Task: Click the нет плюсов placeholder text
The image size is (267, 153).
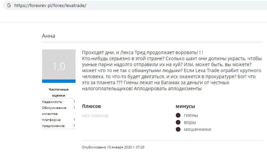Action: pos(95,116)
